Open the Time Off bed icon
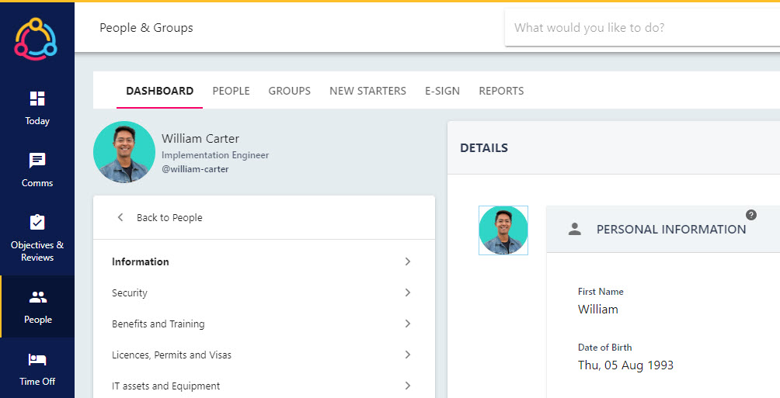The image size is (780, 398). click(x=37, y=359)
